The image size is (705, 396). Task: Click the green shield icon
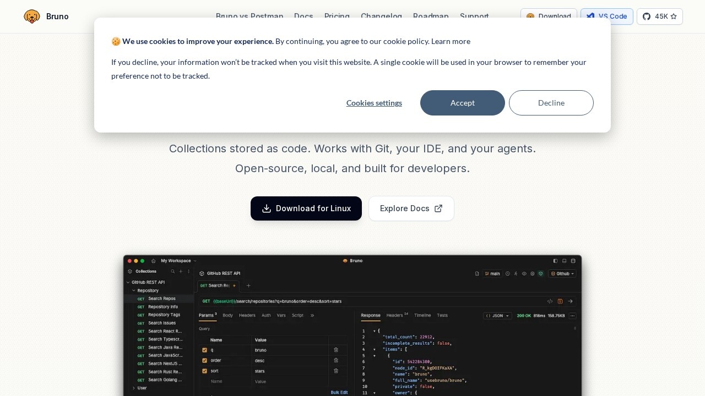[541, 273]
